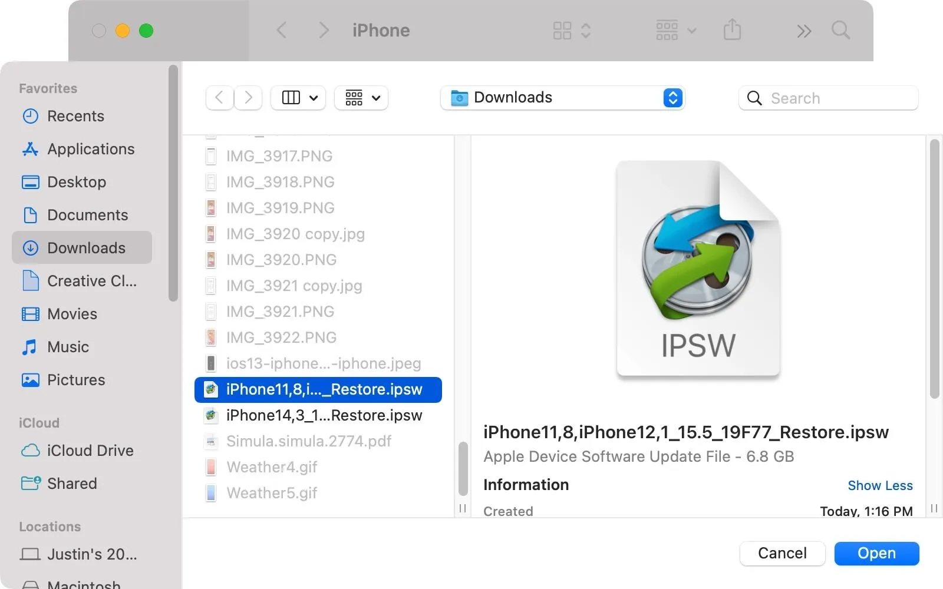Click the Documents page icon in sidebar
Image resolution: width=943 pixels, height=589 pixels.
(x=31, y=215)
